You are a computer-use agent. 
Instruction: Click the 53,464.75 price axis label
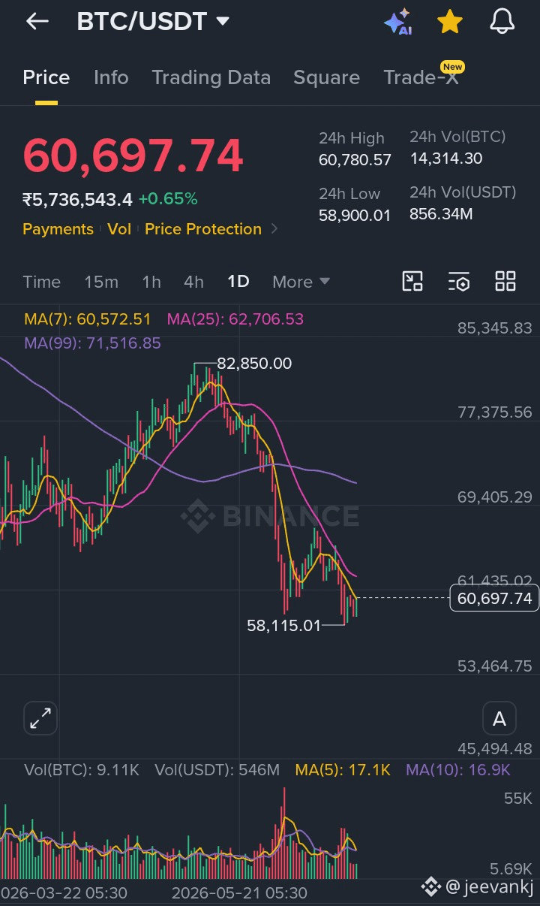[x=495, y=666]
